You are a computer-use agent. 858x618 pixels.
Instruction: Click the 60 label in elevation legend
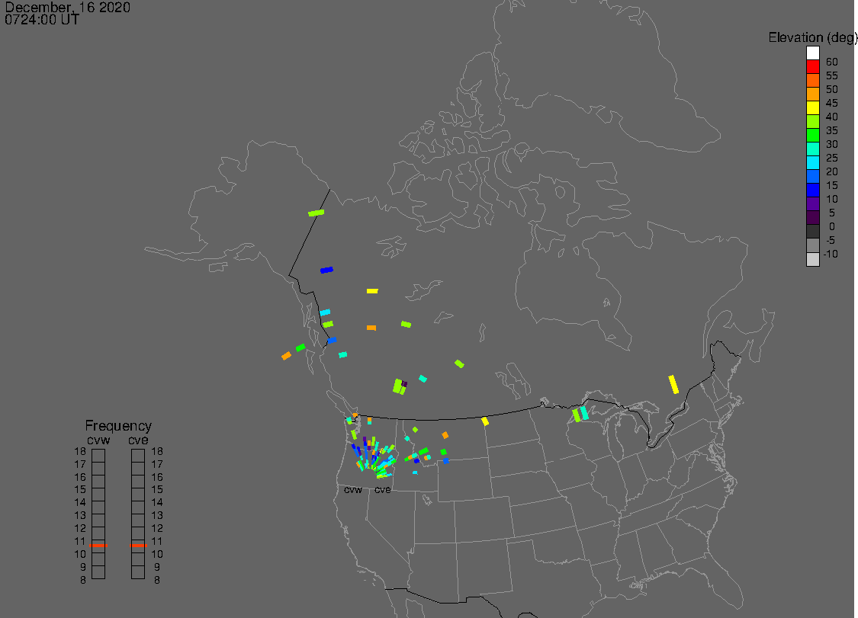(x=832, y=62)
